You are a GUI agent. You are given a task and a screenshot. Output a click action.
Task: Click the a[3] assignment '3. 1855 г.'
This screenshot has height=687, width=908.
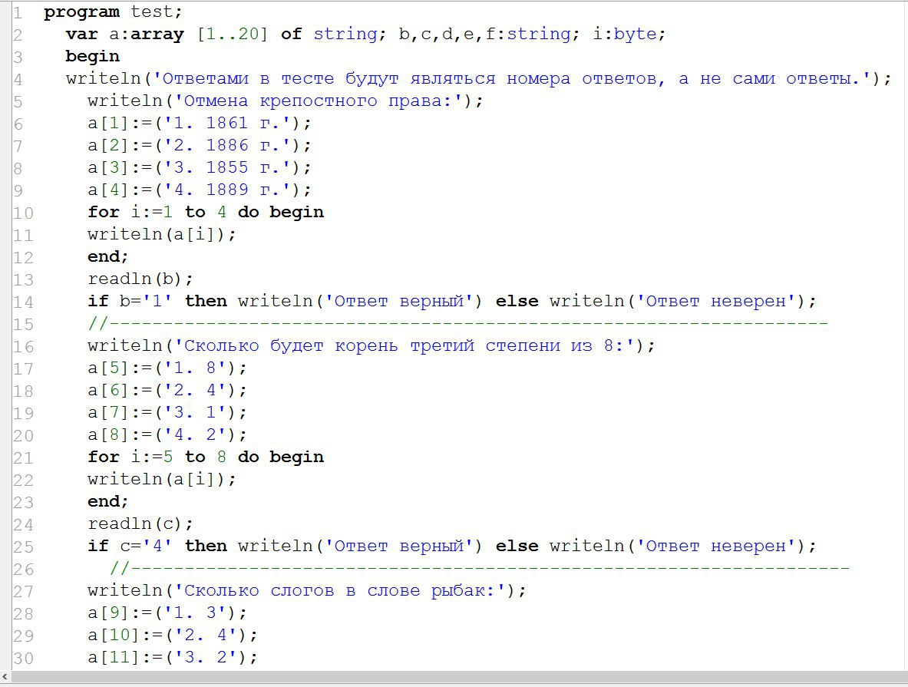[200, 168]
